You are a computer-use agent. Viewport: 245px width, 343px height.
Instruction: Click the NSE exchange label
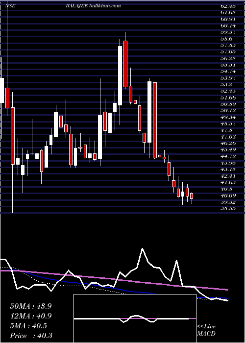point(10,6)
